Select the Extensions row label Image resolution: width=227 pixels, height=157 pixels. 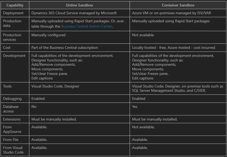12,119
